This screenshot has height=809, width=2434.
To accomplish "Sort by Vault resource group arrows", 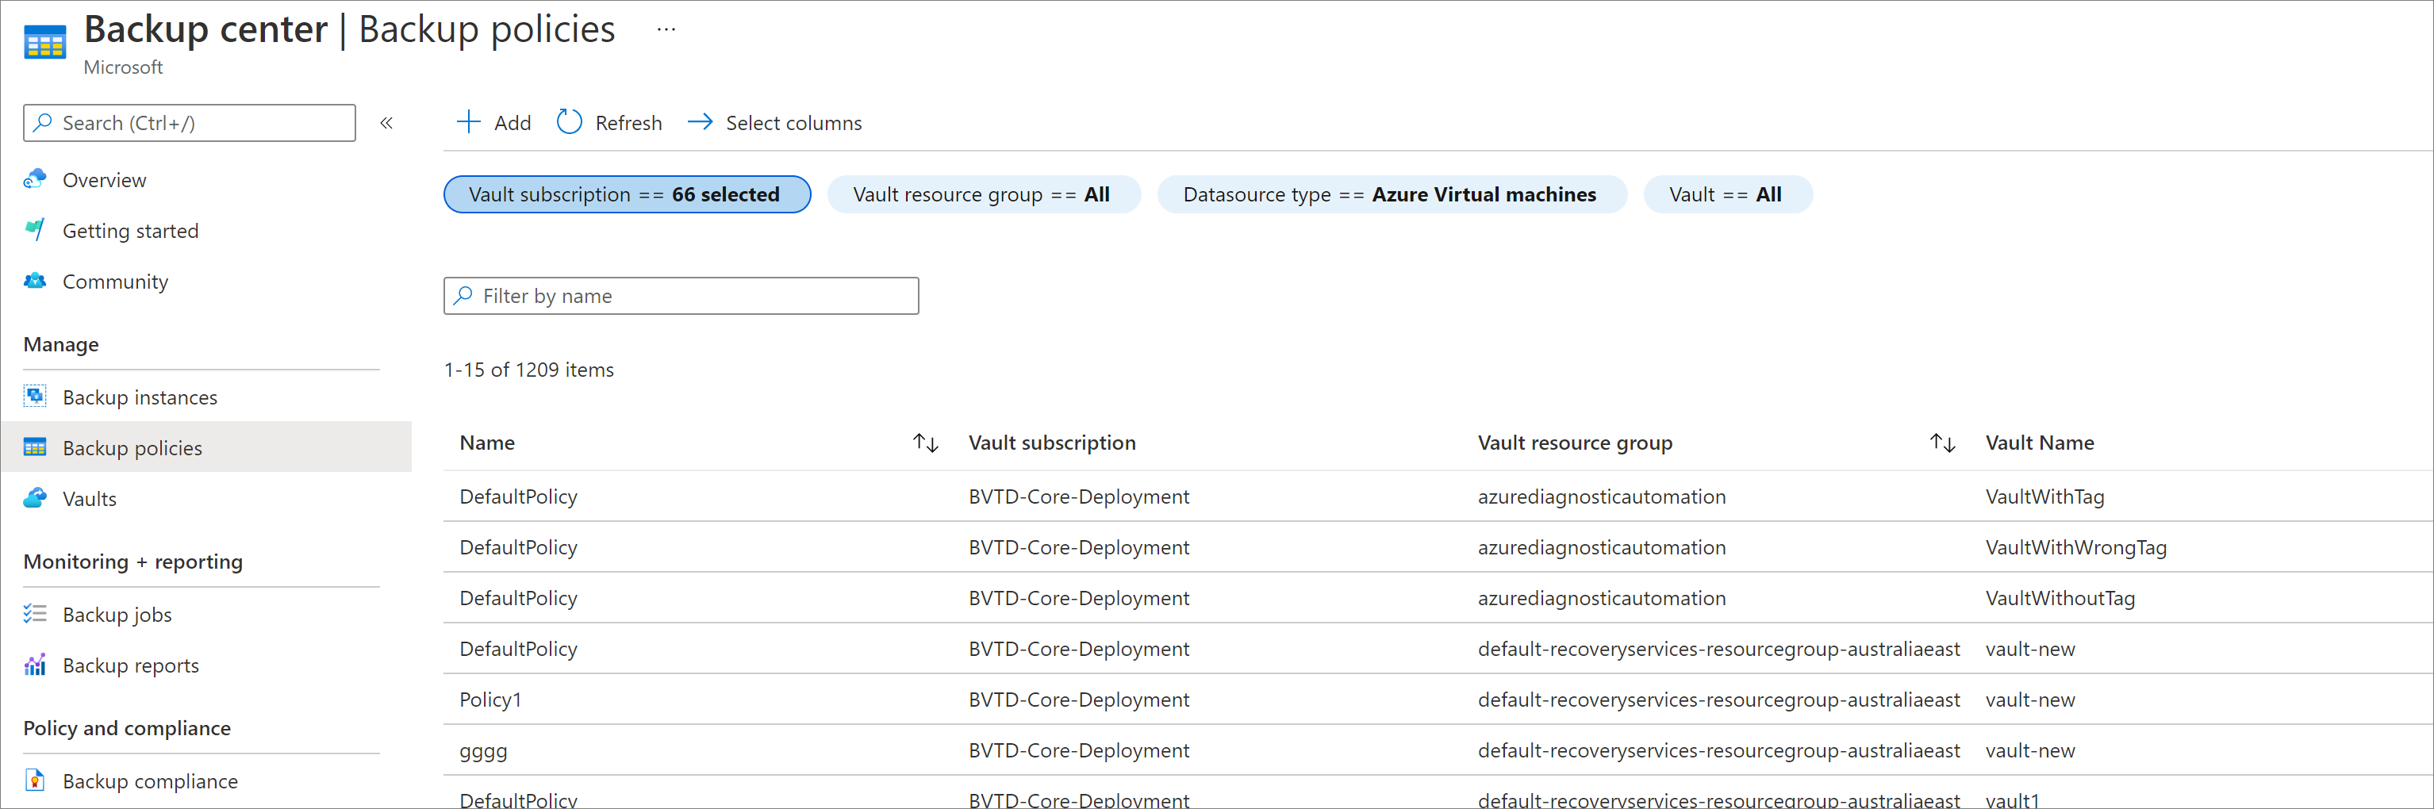I will (1941, 443).
